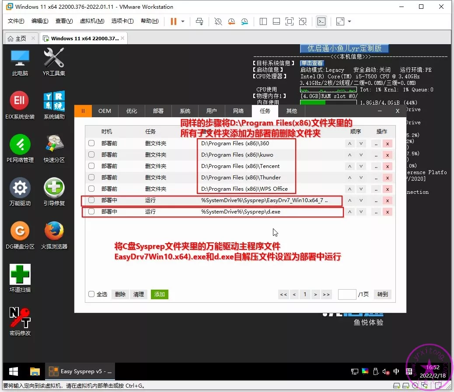Screen dimensions: 454x392
Task: Open 火狐浏览器 Firefox browser icon
Action: tap(54, 231)
